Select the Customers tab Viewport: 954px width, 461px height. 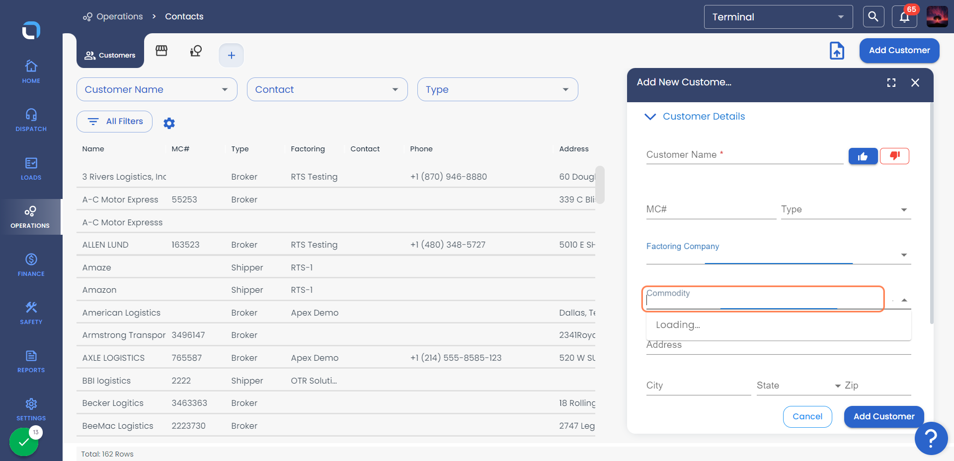pos(110,55)
